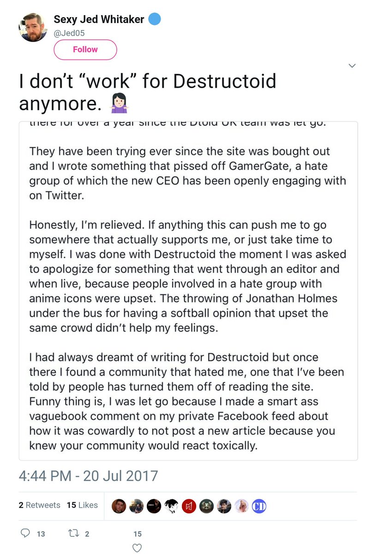
Task: Click the retweet arrows icon
Action: click(72, 533)
